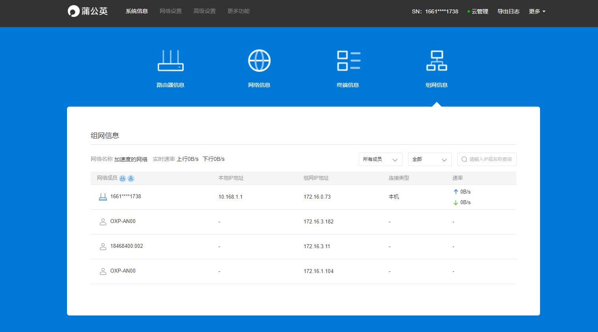
Task: Switch to the 高级设置 menu
Action: [x=205, y=11]
